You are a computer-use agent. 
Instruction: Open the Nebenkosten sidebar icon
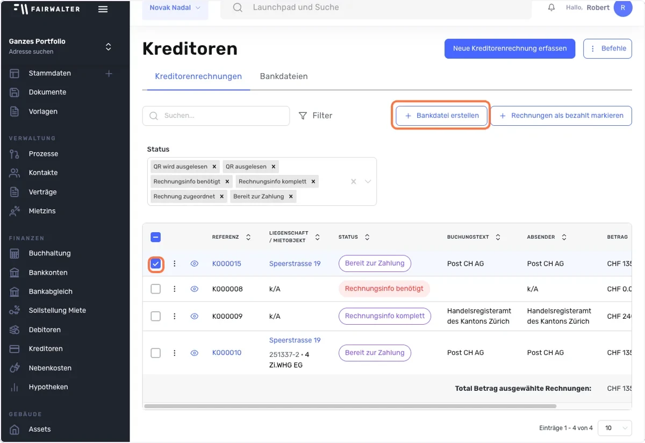tap(15, 368)
